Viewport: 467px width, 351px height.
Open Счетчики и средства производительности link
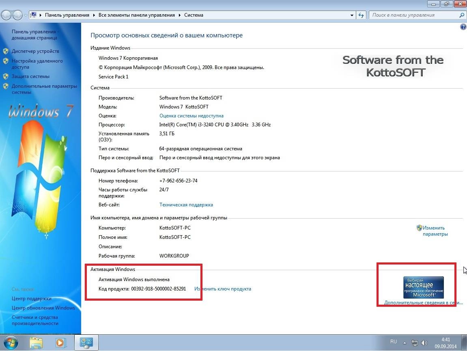pos(35,320)
